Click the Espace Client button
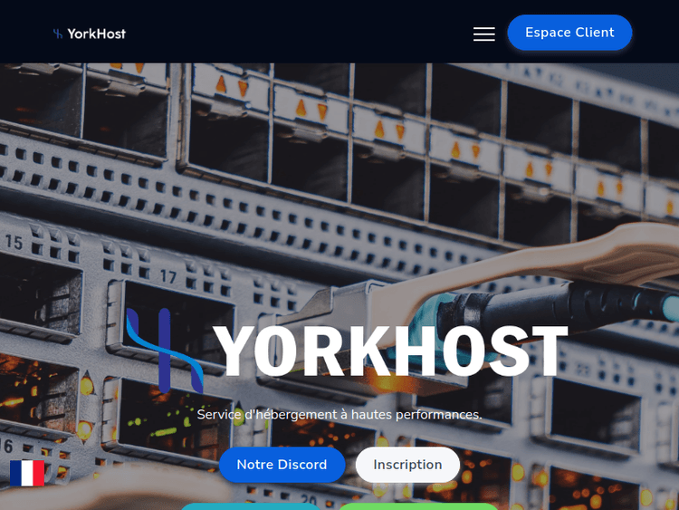The image size is (679, 510). [x=569, y=33]
